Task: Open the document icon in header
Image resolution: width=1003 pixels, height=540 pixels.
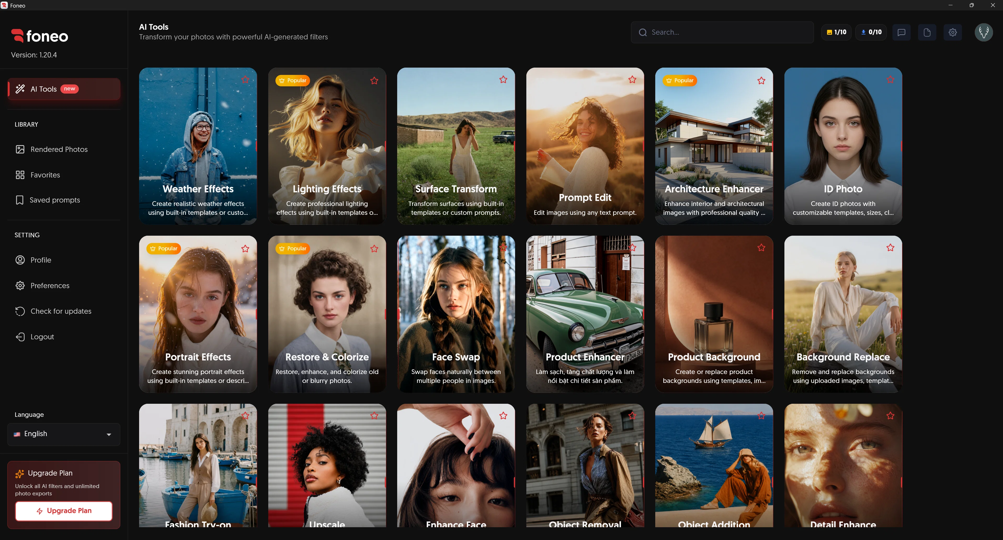Action: (x=927, y=32)
